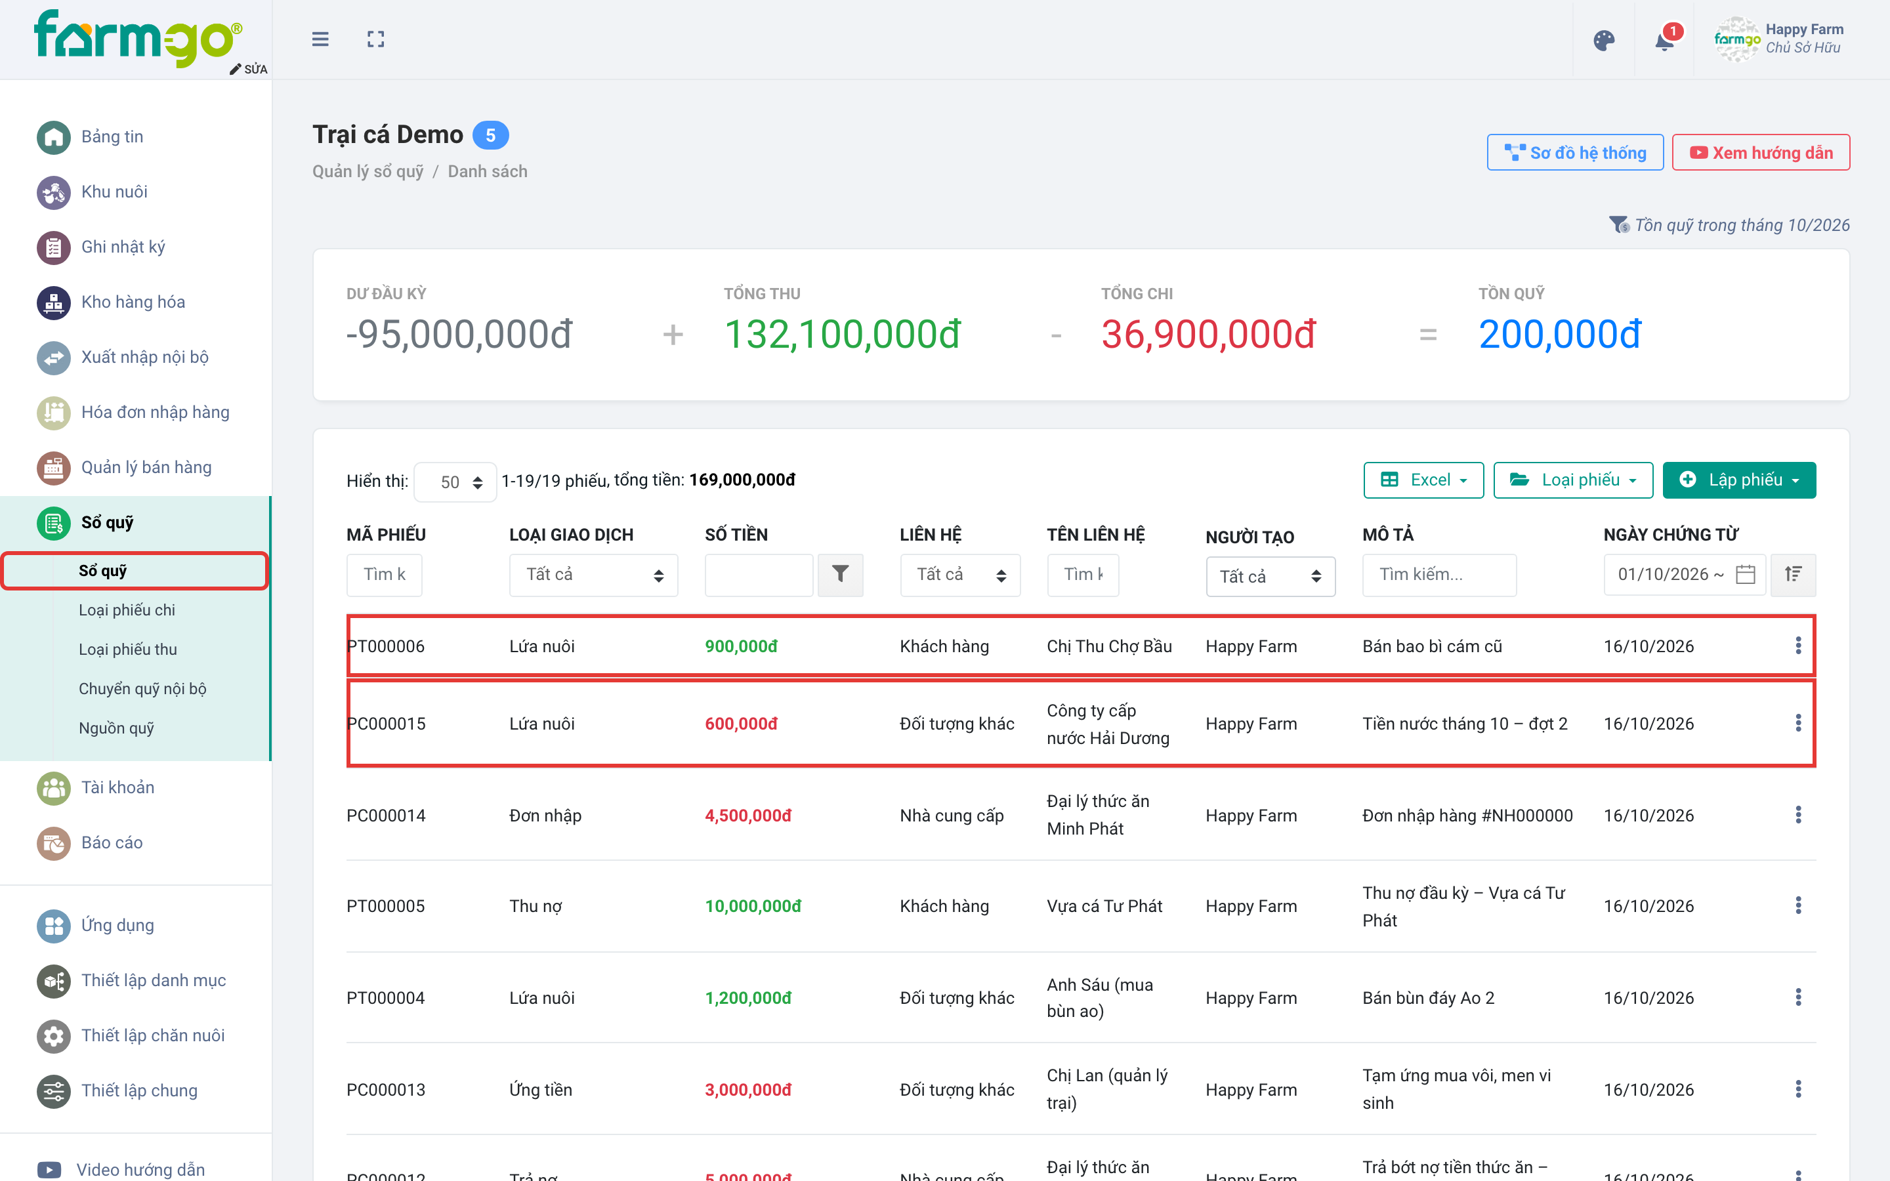Expand the Loại phiếu dropdown button
Image resolution: width=1890 pixels, height=1181 pixels.
[x=1573, y=480]
